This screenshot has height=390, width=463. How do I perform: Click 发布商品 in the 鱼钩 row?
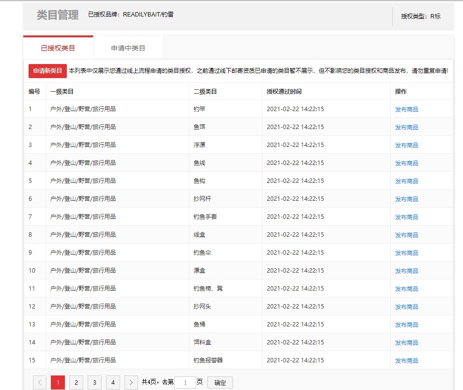pyautogui.click(x=406, y=181)
